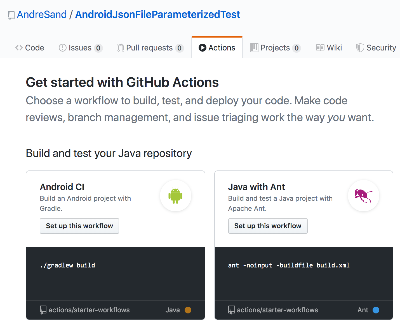
Task: Click the green Android robot logo
Action: (175, 196)
